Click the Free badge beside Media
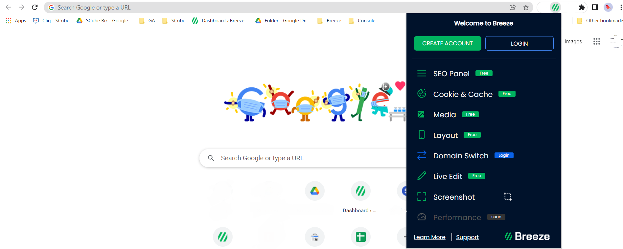The height and width of the screenshot is (249, 623). [x=471, y=114]
